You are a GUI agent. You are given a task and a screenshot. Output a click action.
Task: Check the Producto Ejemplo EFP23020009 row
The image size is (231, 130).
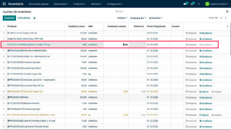[4, 62]
